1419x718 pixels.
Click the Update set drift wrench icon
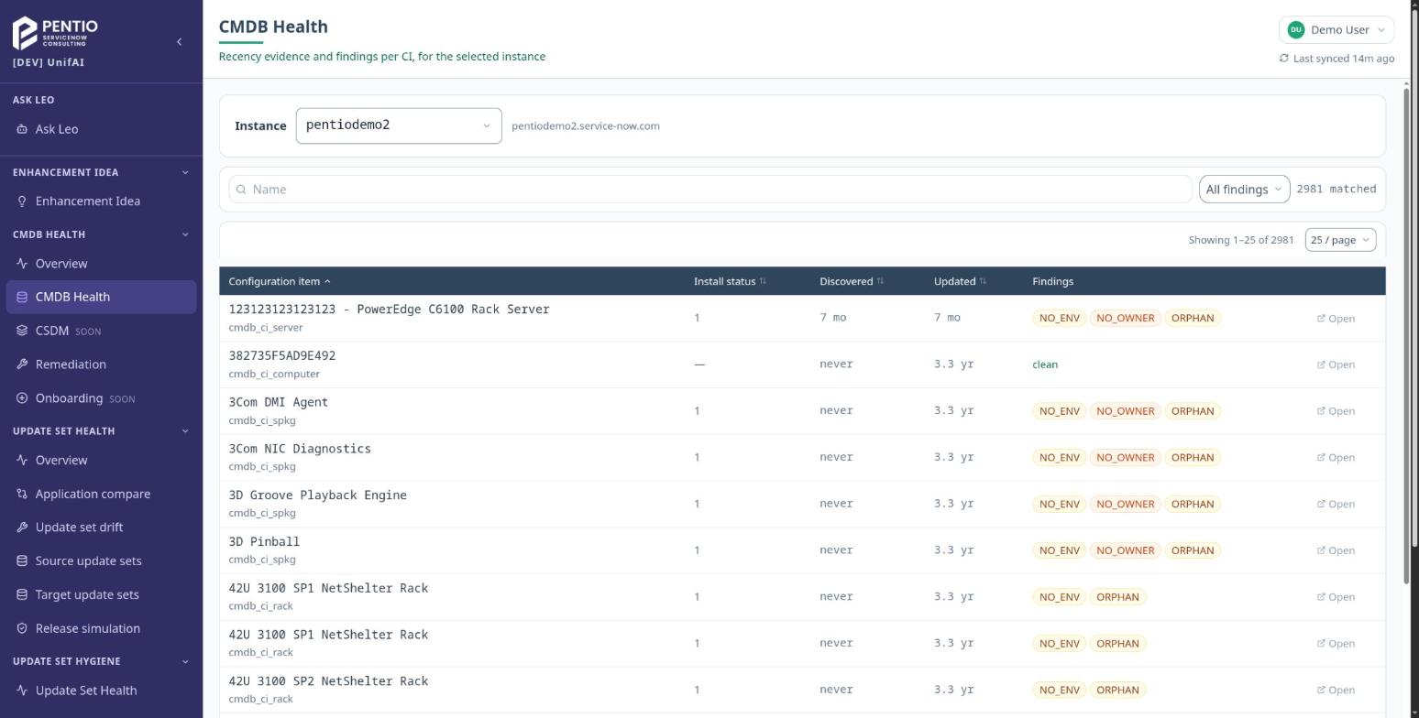pyautogui.click(x=22, y=528)
